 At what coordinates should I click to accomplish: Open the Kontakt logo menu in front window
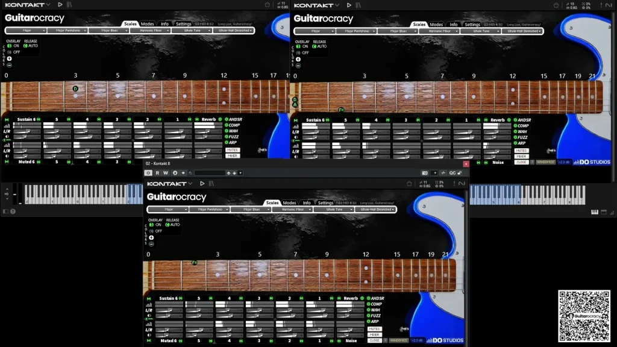169,183
